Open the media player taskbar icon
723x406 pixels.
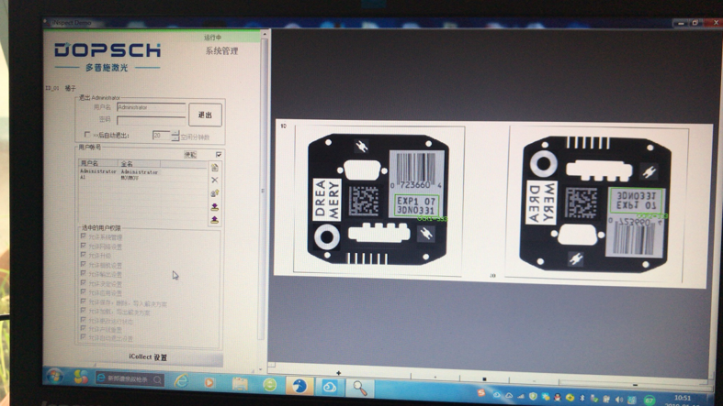click(x=210, y=382)
